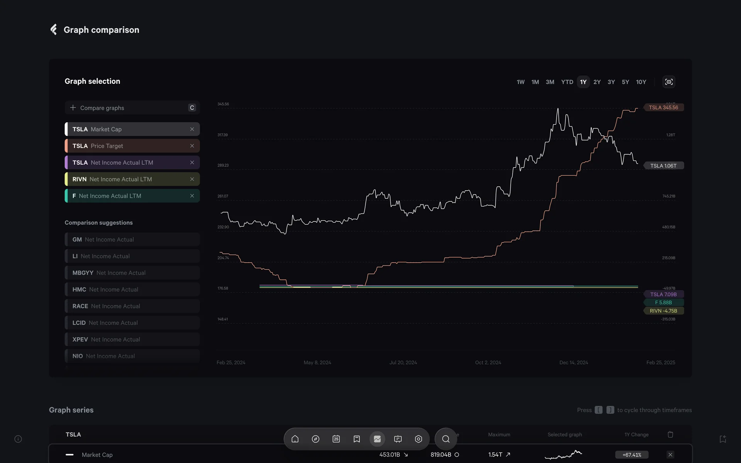Screen dimensions: 741x463
Task: Click the chart screenshot capture icon
Action: pos(669,82)
